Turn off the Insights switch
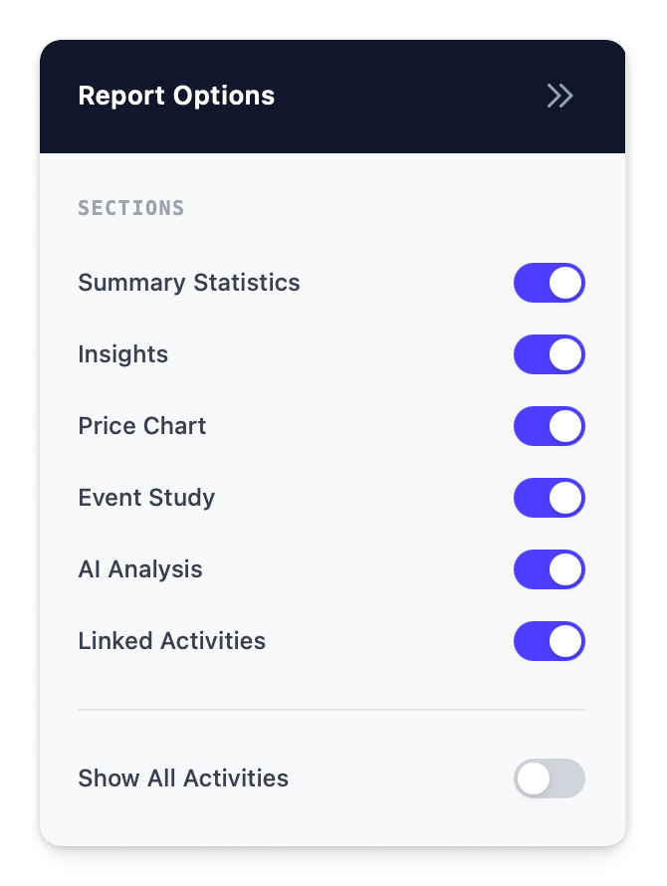 (549, 354)
